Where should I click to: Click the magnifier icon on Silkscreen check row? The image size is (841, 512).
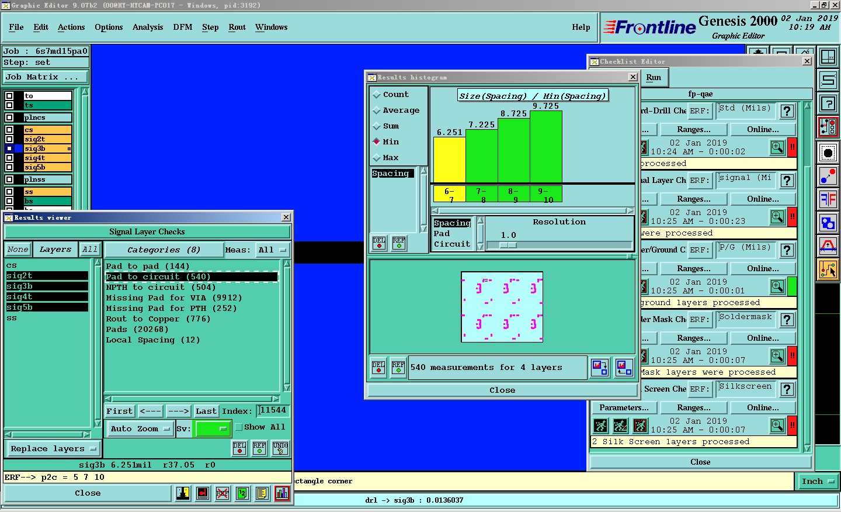pos(777,425)
